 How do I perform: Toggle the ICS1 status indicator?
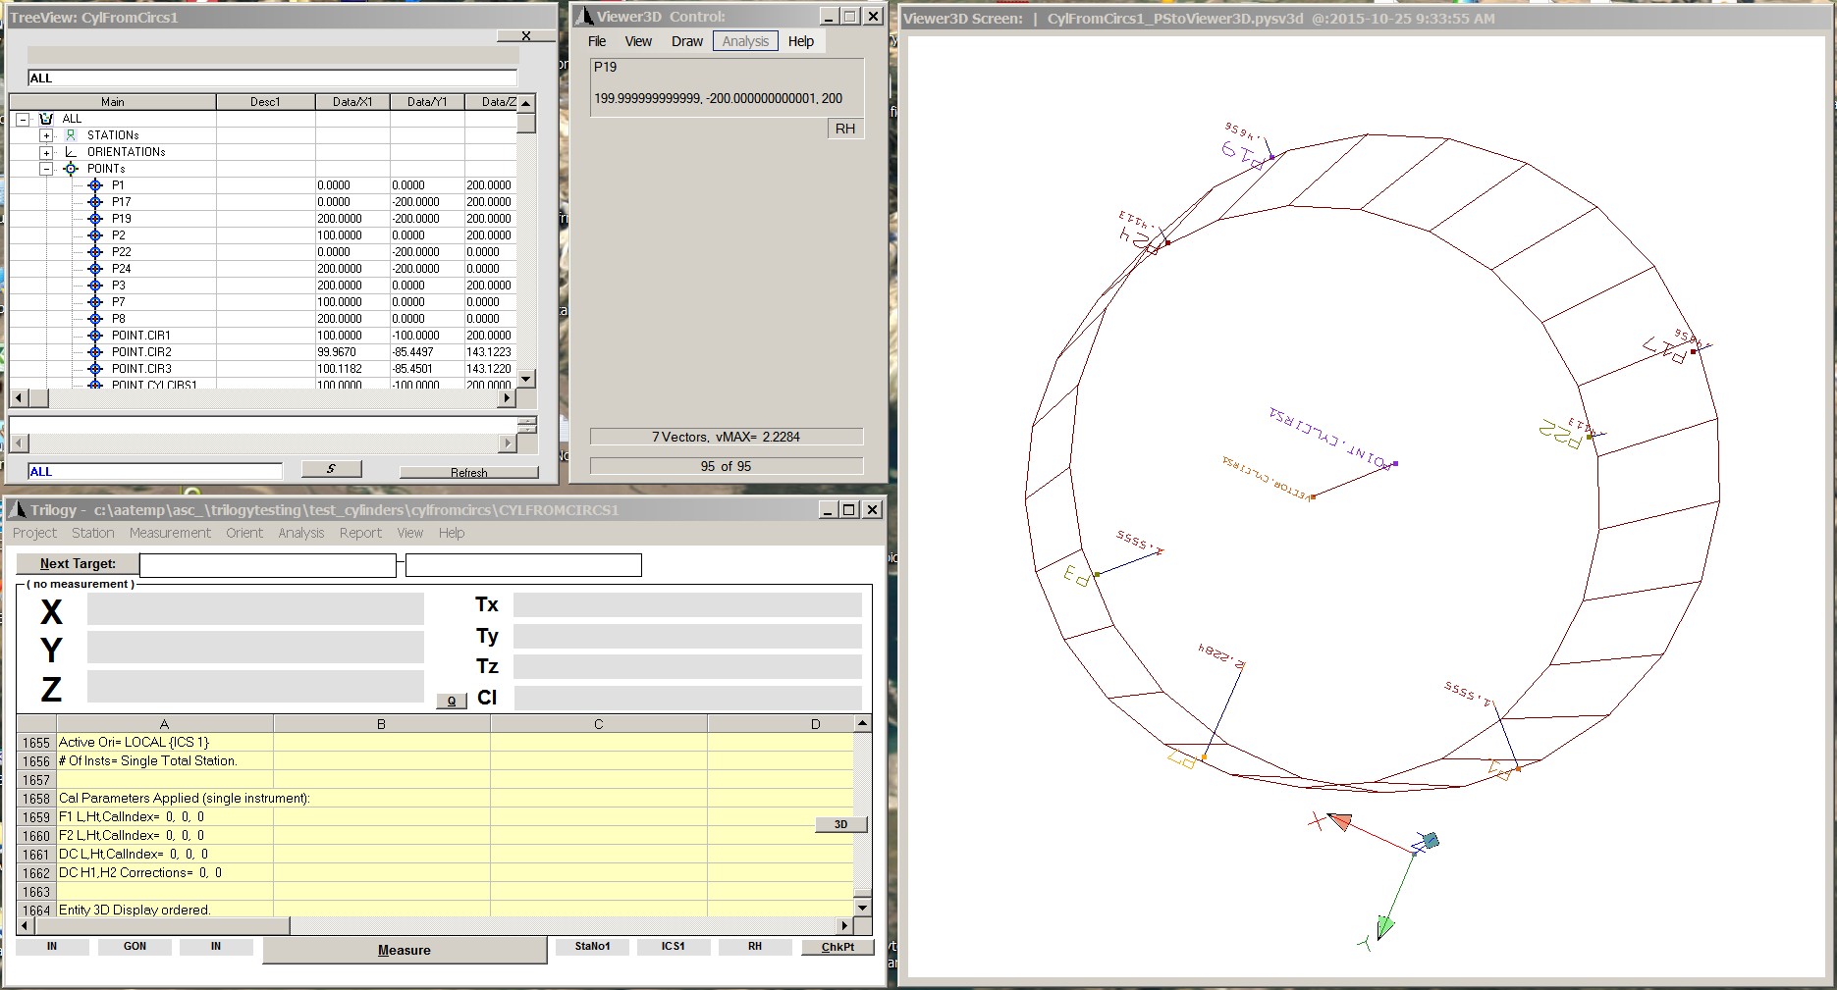tap(673, 947)
